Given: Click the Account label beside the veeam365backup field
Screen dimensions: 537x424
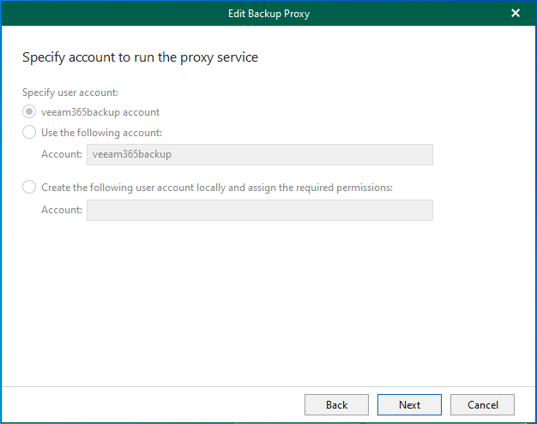Looking at the screenshot, I should point(61,154).
